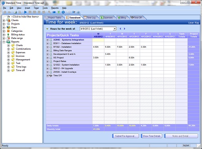
Task: Collapse the Reports tree node
Action: 4,42
